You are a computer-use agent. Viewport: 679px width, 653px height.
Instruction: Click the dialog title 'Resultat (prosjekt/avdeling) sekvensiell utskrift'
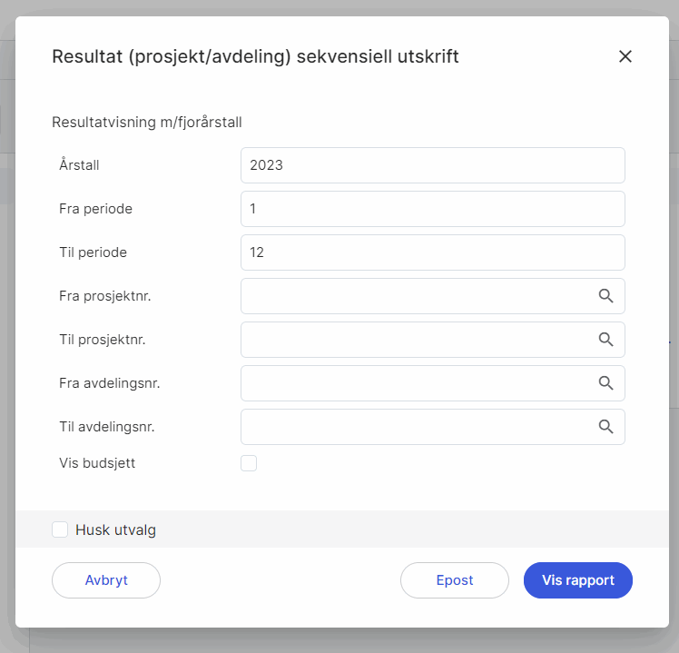(255, 56)
